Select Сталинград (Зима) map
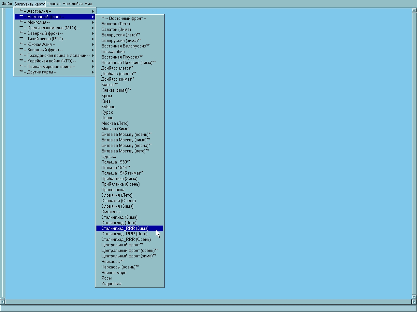Screen dimensions: 417x312 130,217
